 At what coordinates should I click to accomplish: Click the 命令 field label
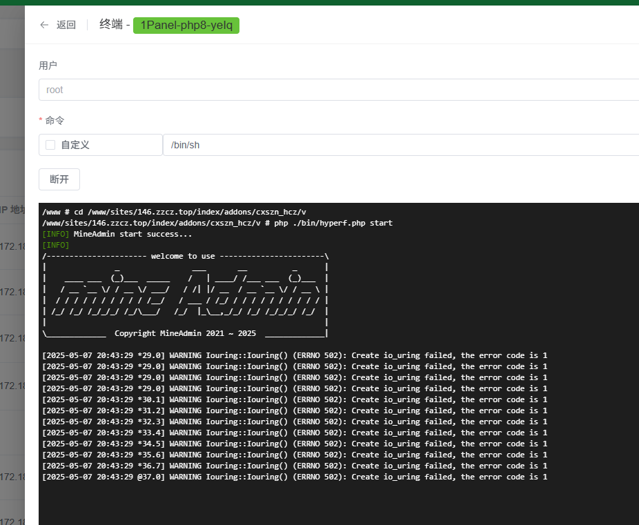[x=55, y=121]
